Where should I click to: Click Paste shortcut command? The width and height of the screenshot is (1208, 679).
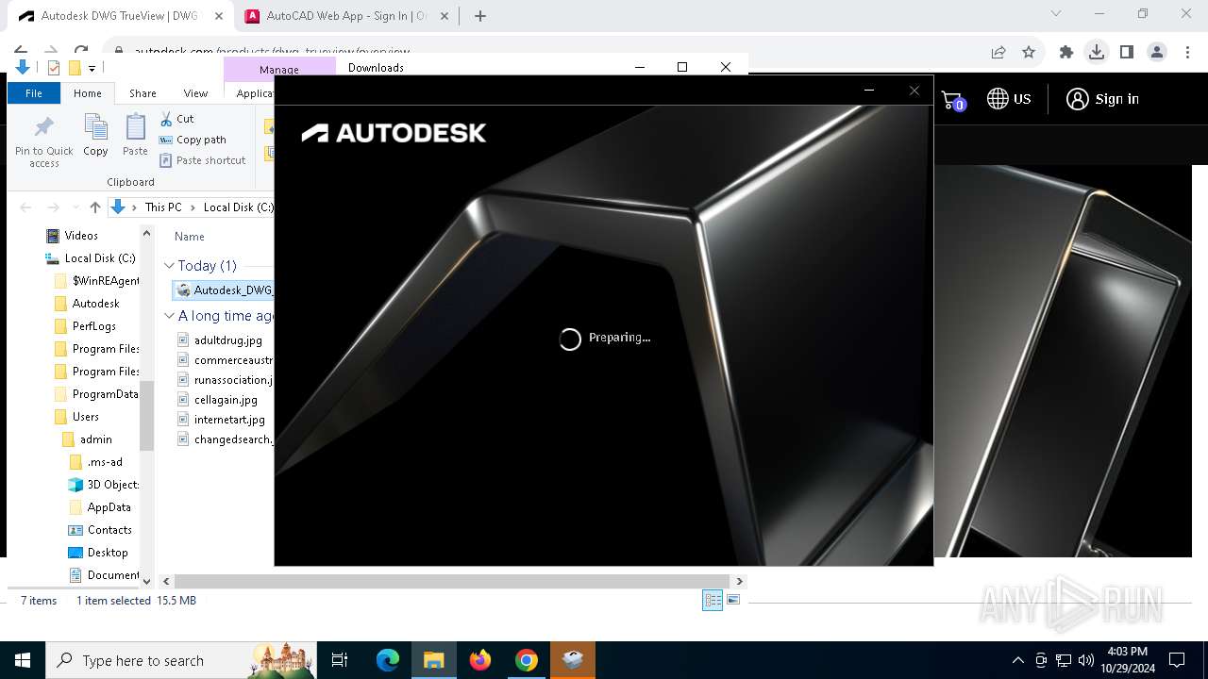tap(202, 160)
